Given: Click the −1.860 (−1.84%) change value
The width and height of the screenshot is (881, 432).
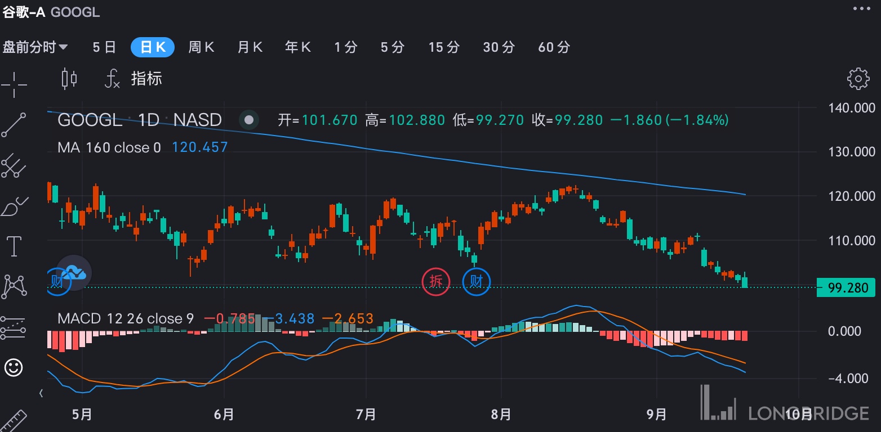Looking at the screenshot, I should coord(670,120).
